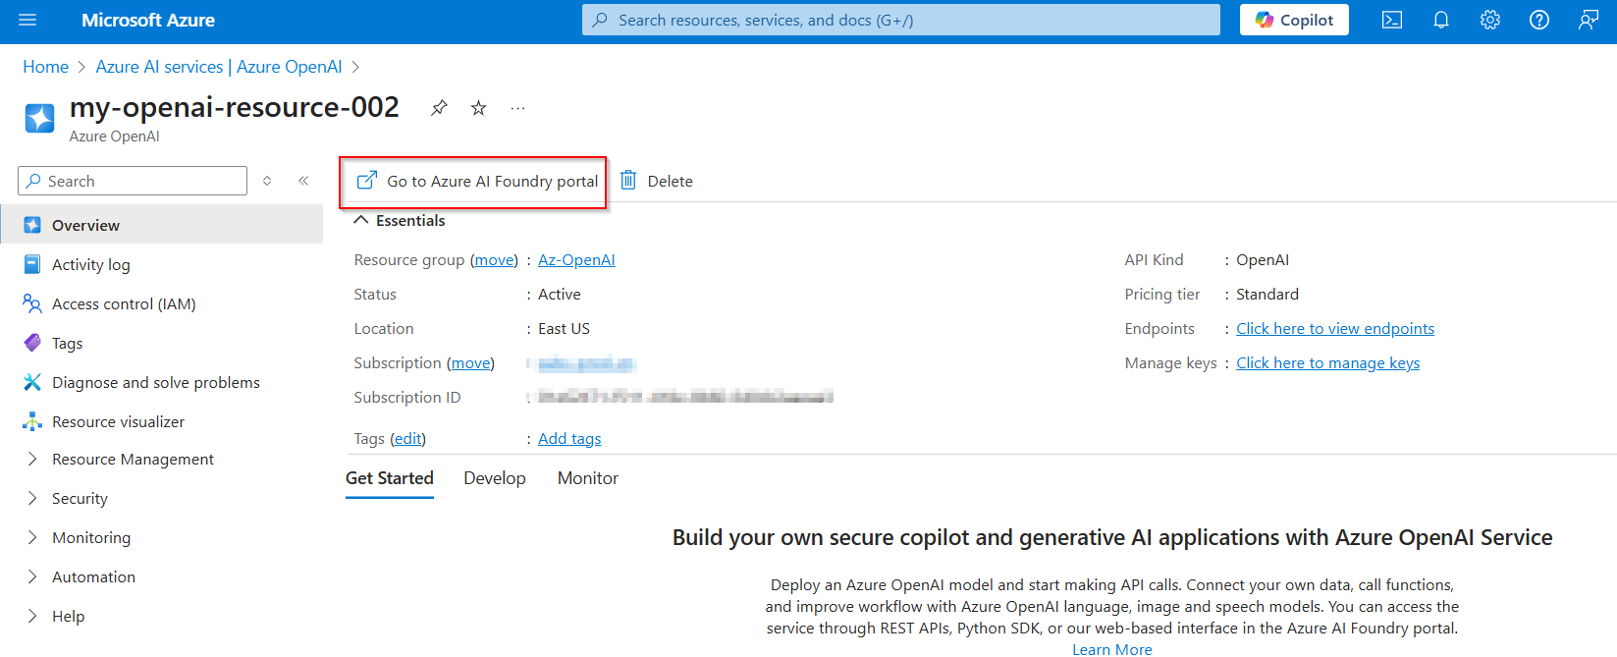This screenshot has width=1617, height=657.
Task: Switch to the Get Started tab
Action: tap(389, 478)
